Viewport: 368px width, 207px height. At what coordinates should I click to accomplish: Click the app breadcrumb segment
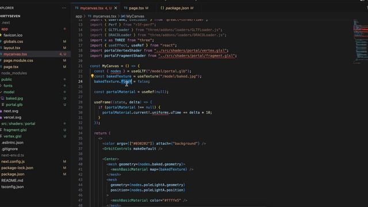pos(79,16)
